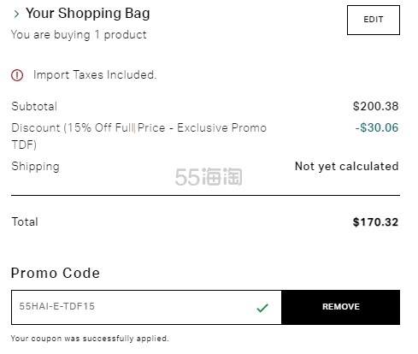Click the Your Shopping Bag heading

tap(88, 14)
